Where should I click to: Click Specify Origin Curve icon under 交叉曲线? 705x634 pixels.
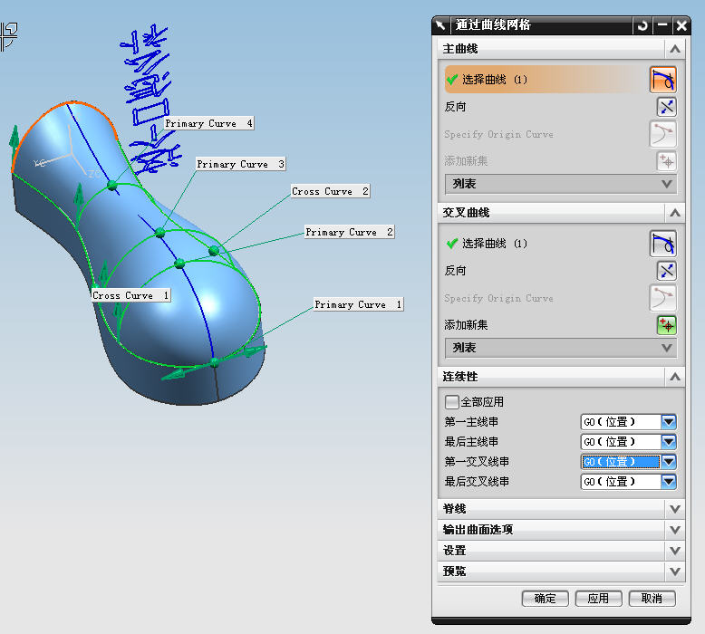662,297
